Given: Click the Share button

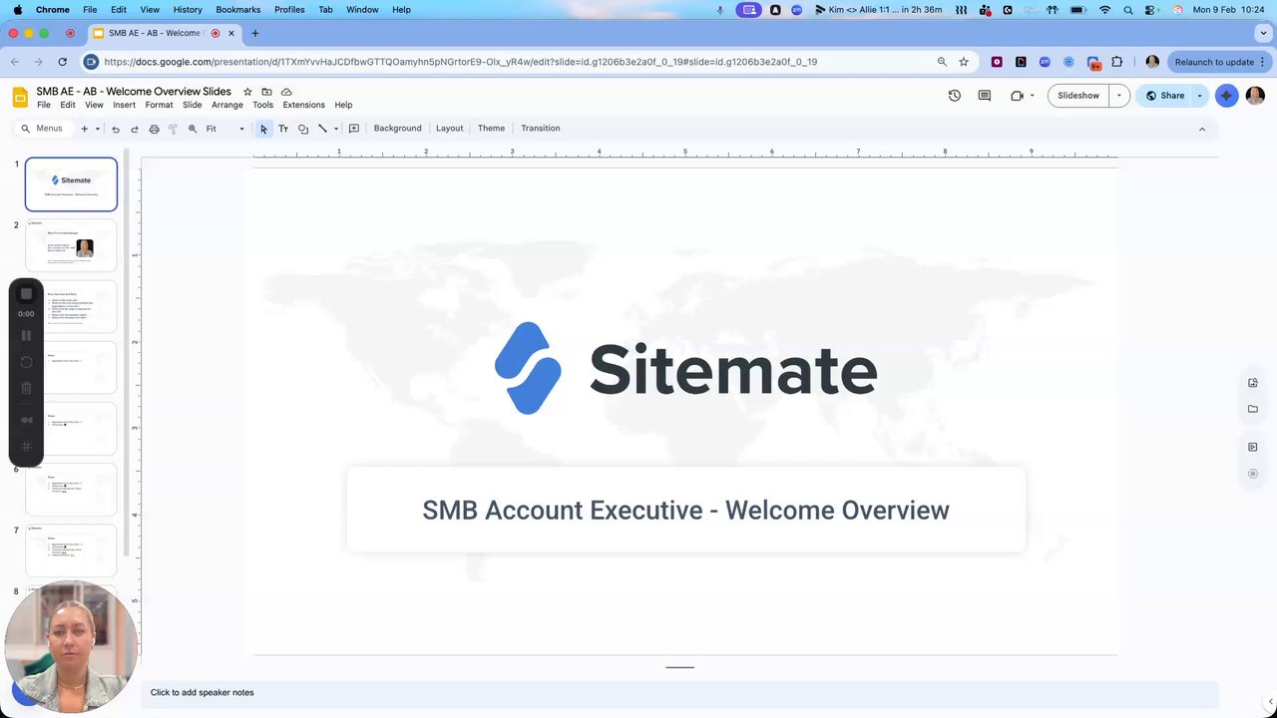Looking at the screenshot, I should [x=1164, y=96].
